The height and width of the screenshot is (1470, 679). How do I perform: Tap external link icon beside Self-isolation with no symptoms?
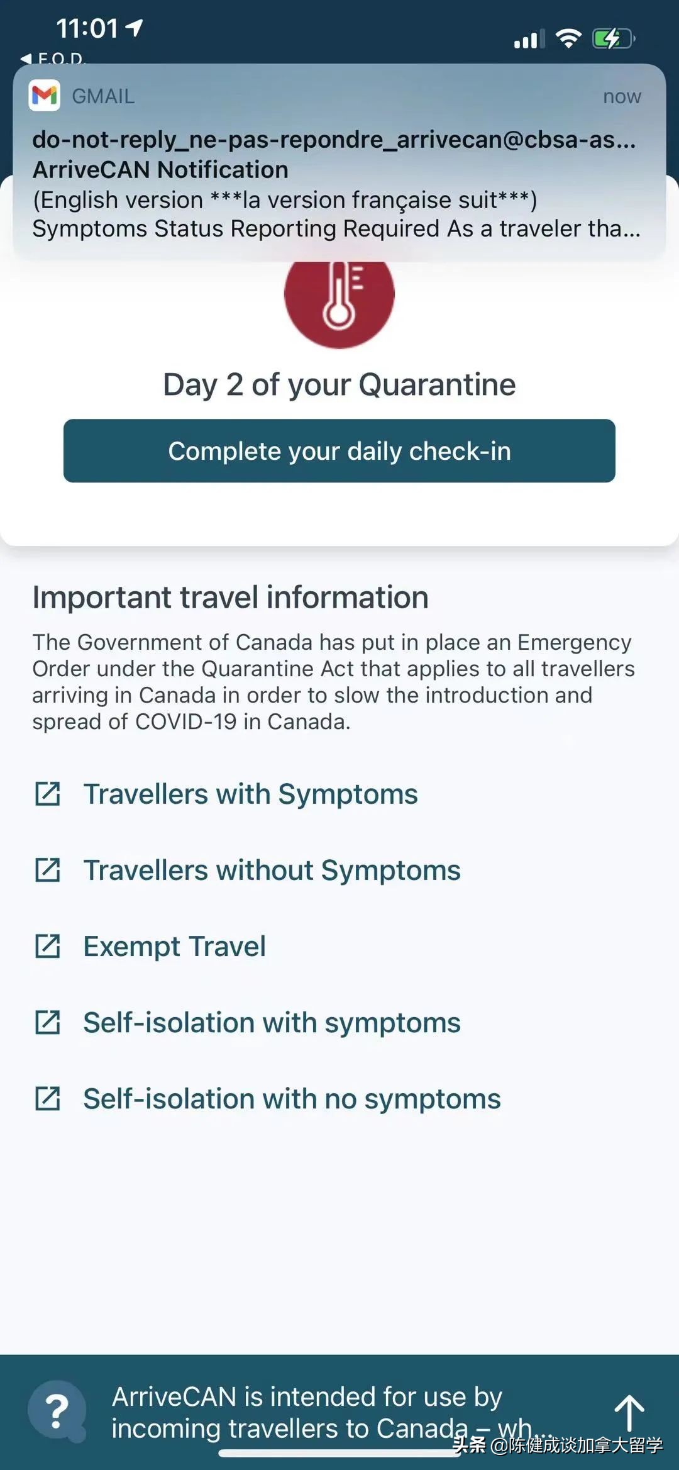click(48, 1098)
